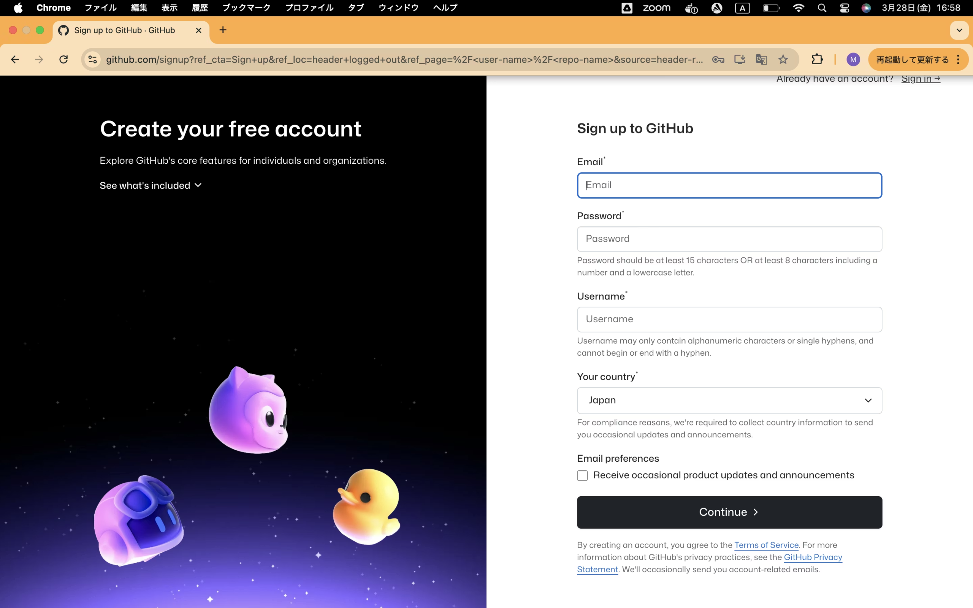Screen dimensions: 973x608
Task: Open the ブックマーク menu
Action: click(x=246, y=8)
